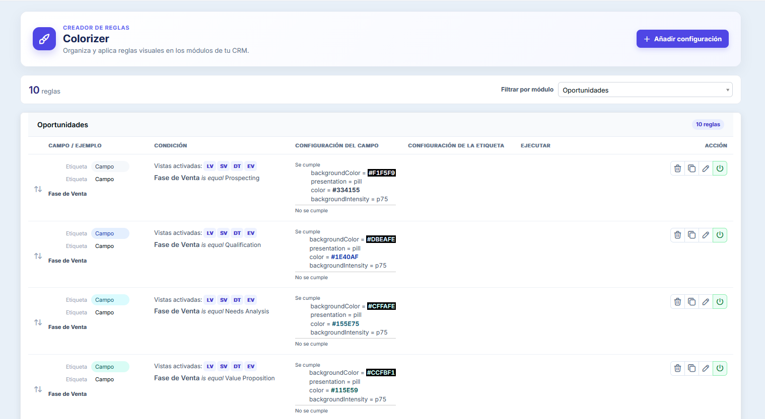This screenshot has width=765, height=419.
Task: Click LV view badge in Prospecting row
Action: [210, 166]
